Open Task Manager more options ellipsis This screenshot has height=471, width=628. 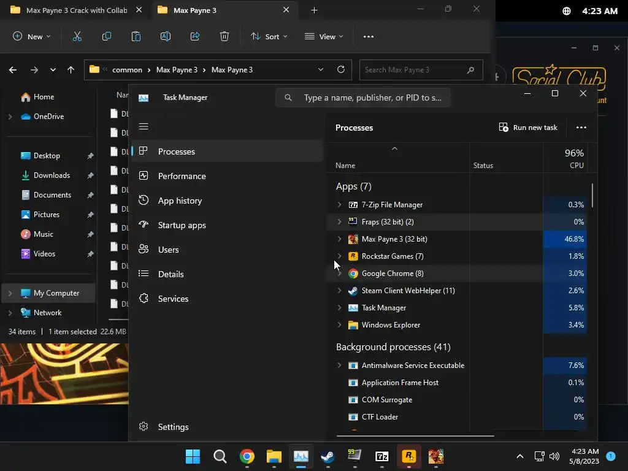coord(581,128)
